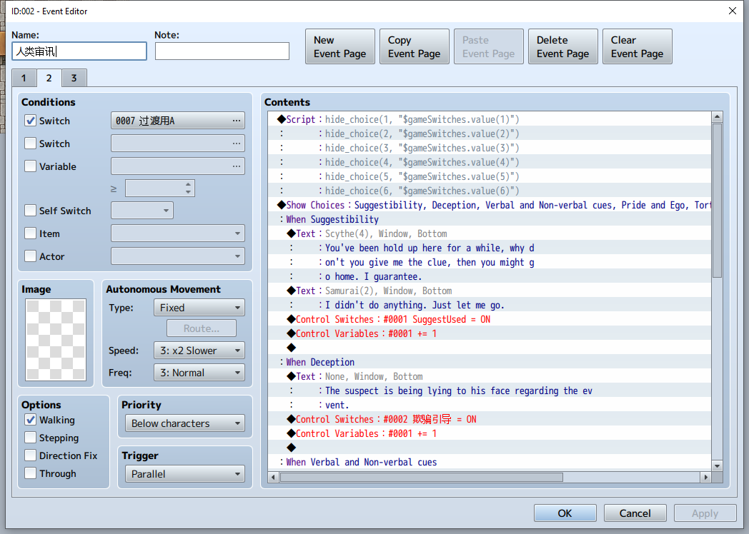Open the Freq dropdown

(199, 373)
